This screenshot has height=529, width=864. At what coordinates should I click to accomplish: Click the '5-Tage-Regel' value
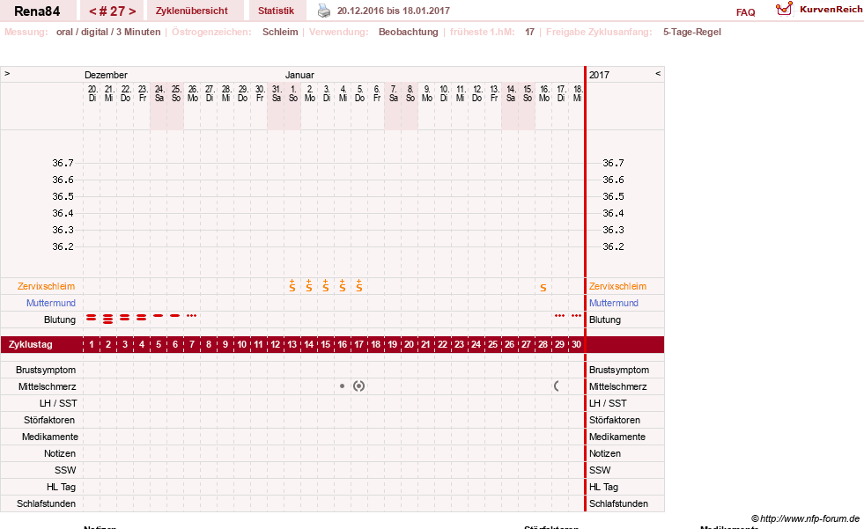[x=692, y=32]
